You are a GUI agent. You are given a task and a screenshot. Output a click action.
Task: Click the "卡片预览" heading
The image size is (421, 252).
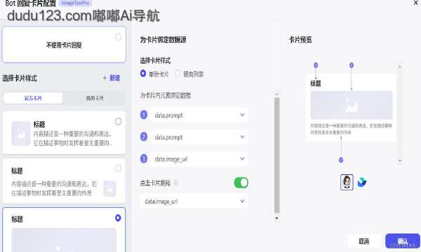[300, 40]
